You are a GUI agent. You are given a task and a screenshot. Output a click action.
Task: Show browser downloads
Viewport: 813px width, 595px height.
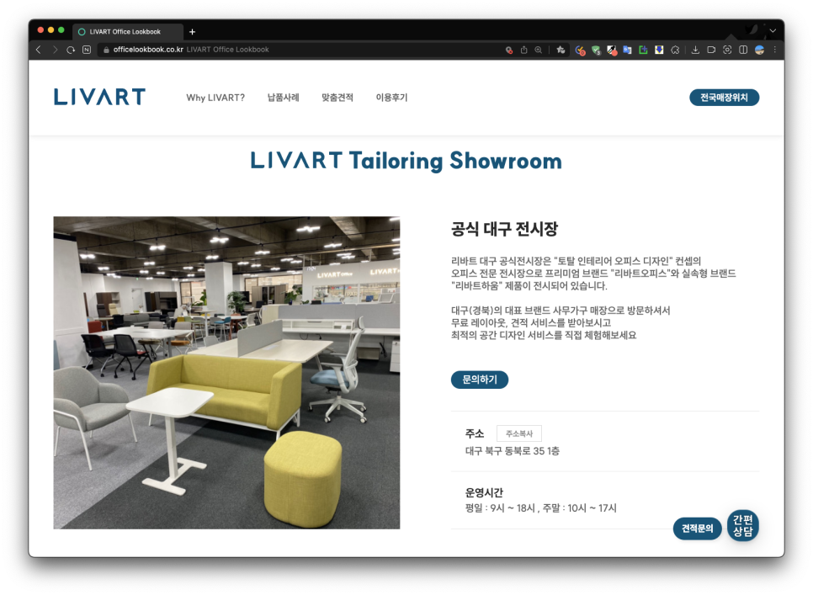coord(695,50)
